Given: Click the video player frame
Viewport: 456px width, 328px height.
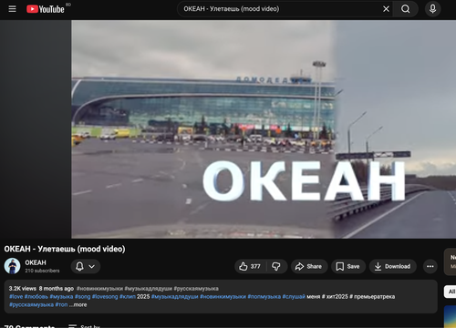Looking at the screenshot, I should [264, 129].
